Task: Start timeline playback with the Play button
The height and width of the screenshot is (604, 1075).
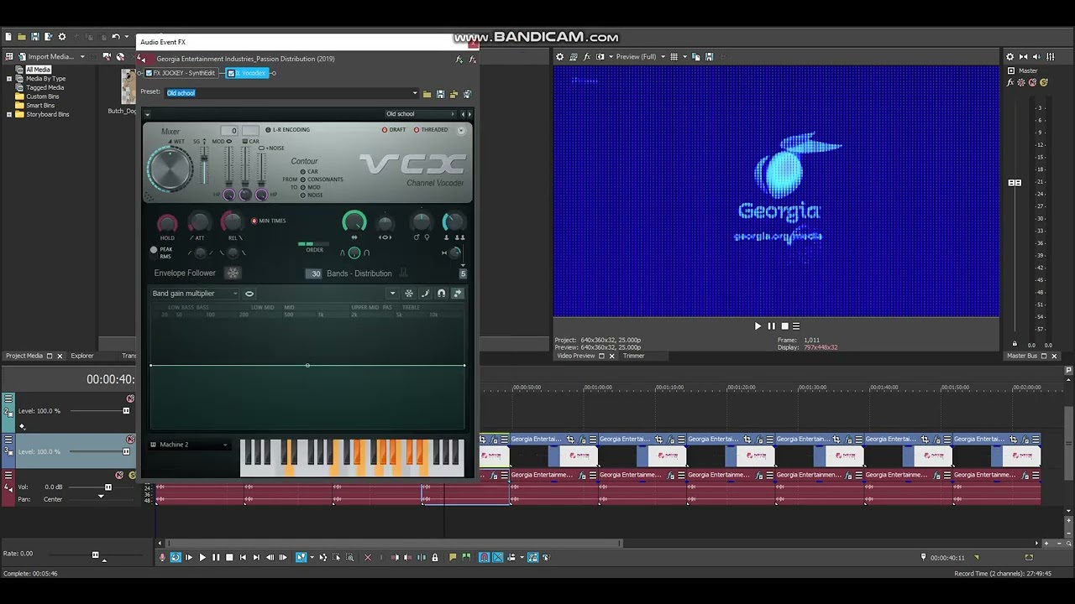Action: pos(202,557)
